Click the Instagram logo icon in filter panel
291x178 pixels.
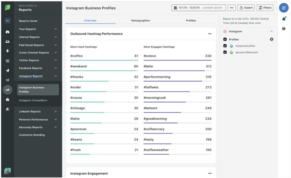[x=225, y=31]
